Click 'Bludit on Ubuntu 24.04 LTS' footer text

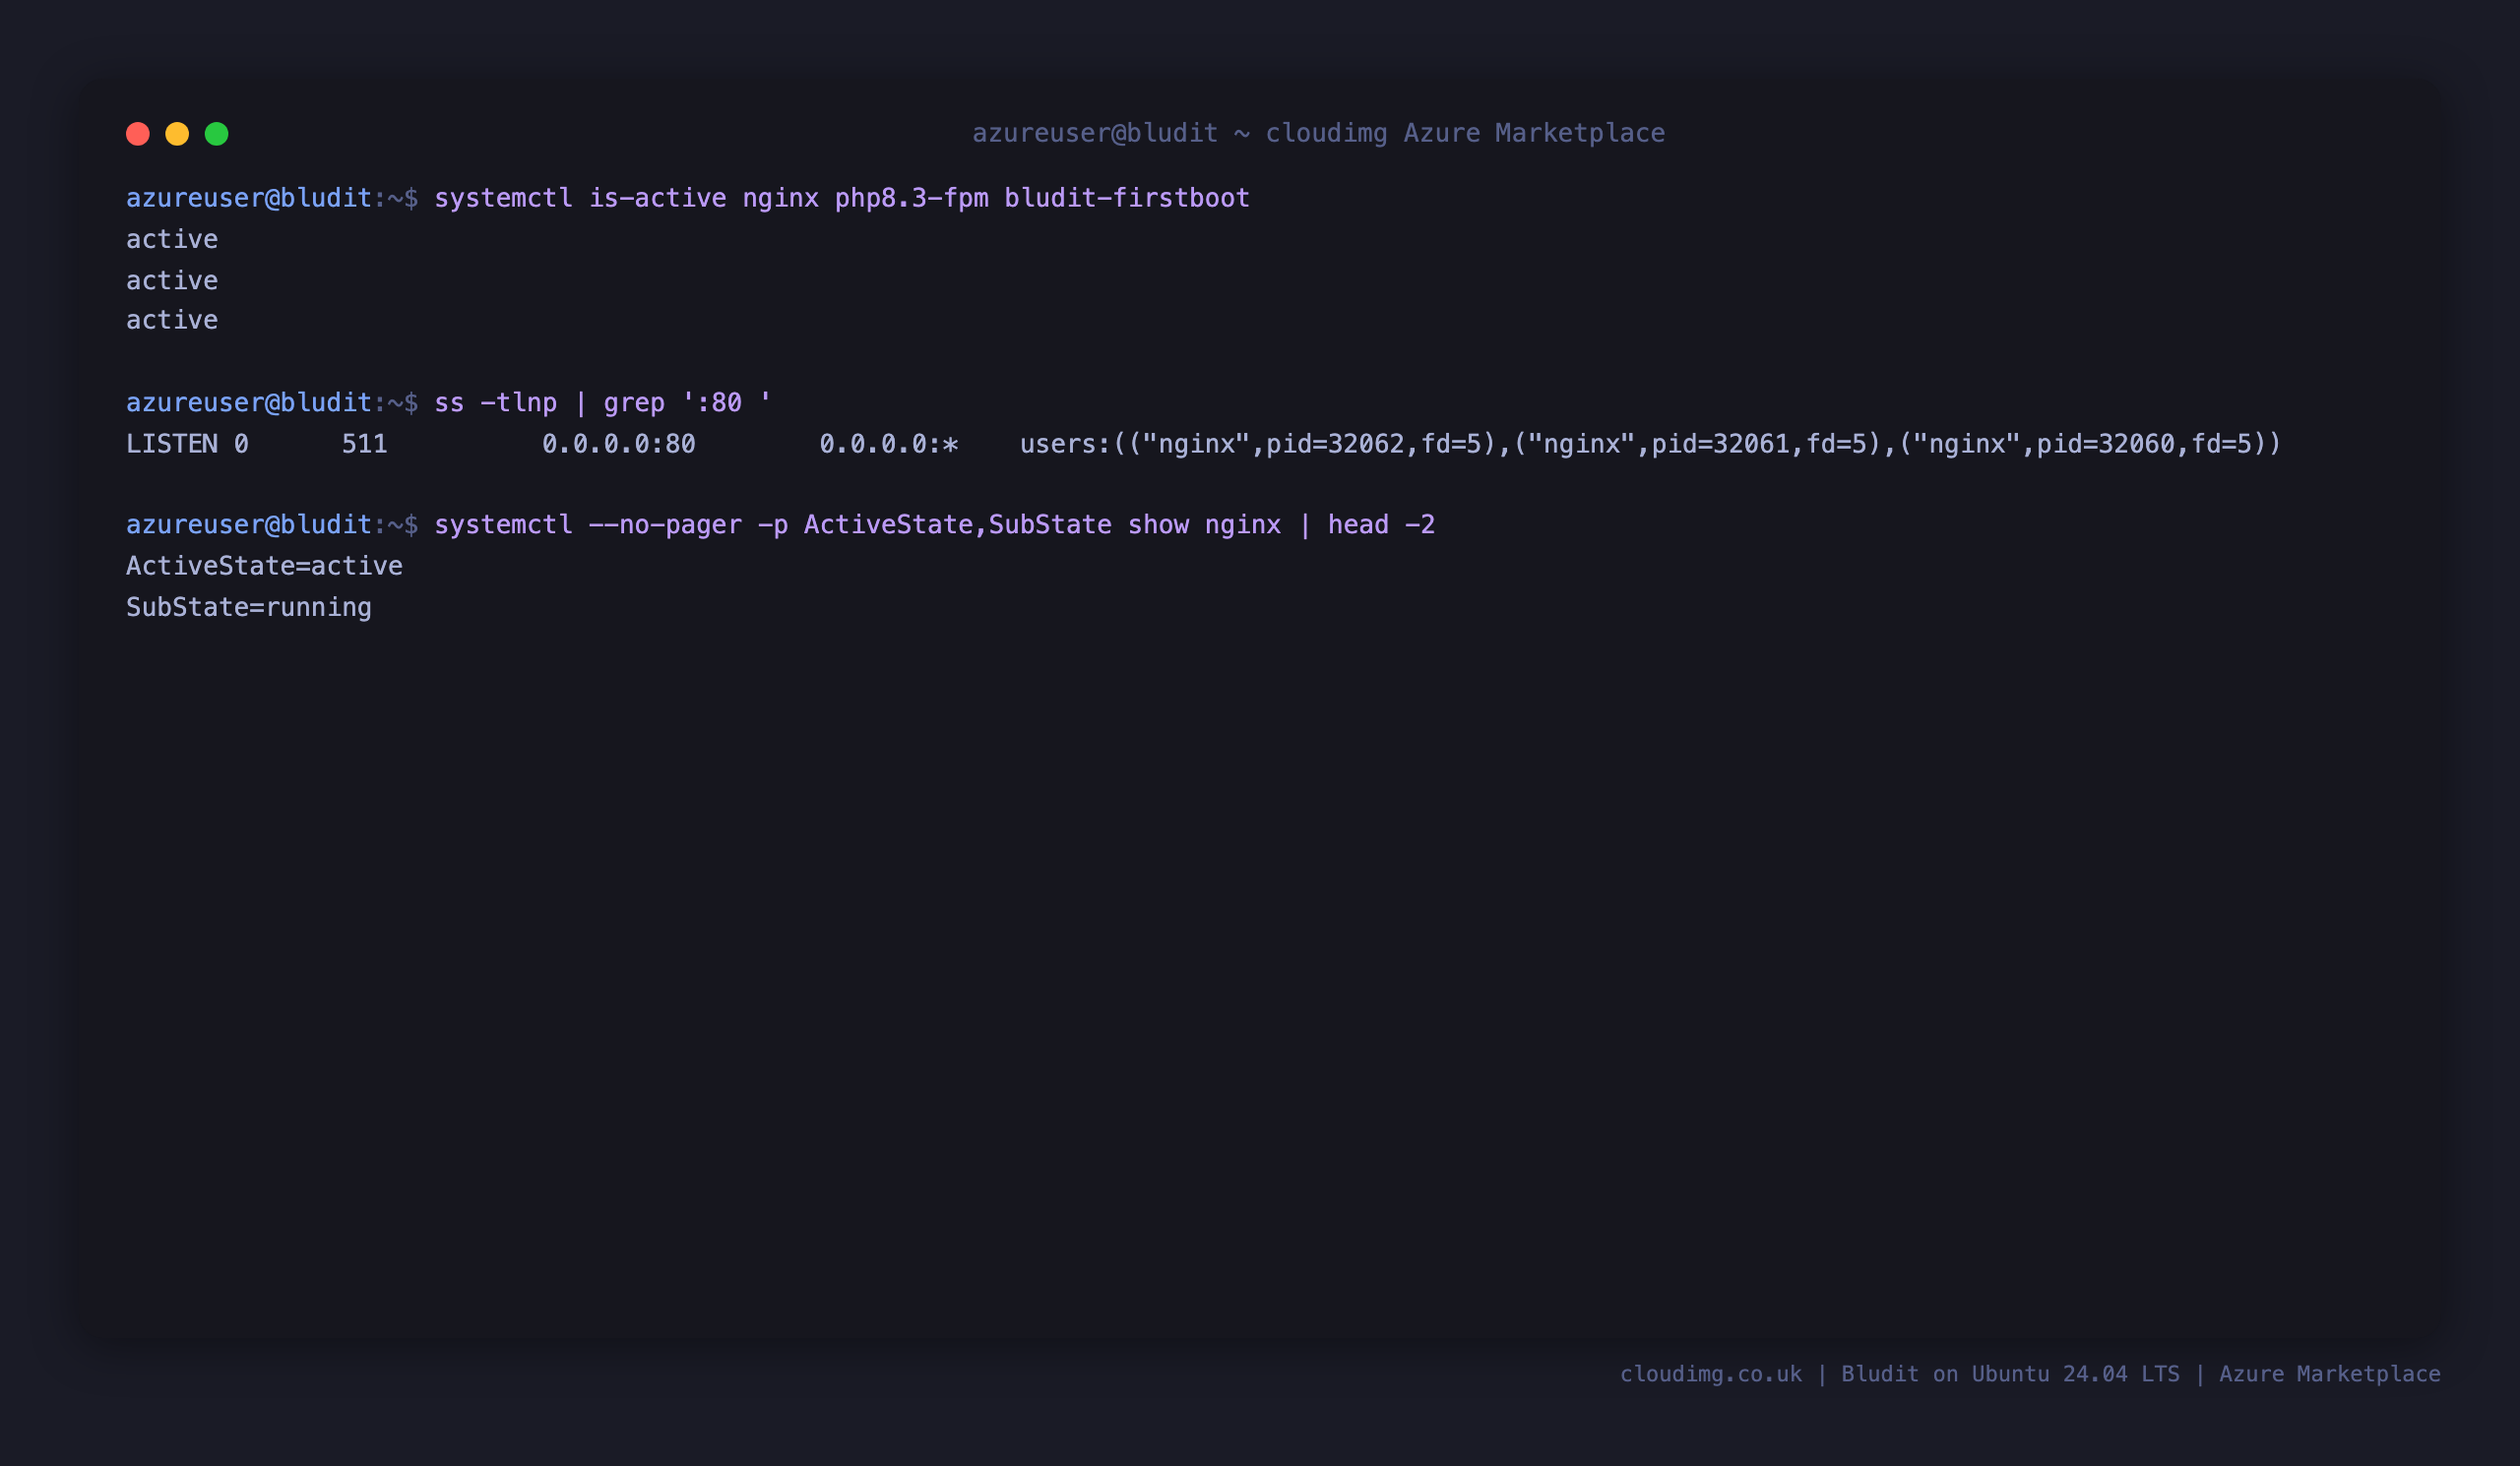pyautogui.click(x=2010, y=1374)
